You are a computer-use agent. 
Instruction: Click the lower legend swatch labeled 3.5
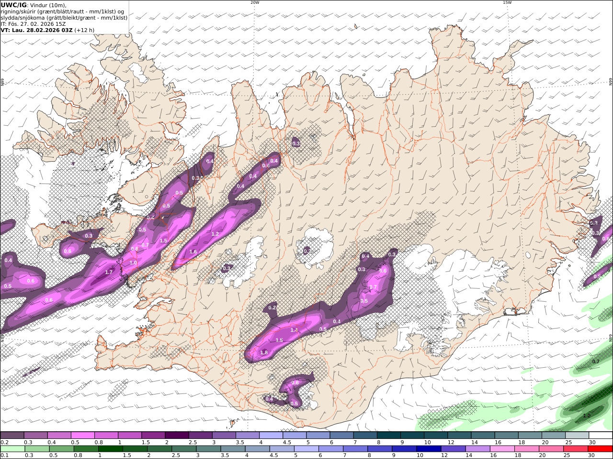(x=233, y=448)
